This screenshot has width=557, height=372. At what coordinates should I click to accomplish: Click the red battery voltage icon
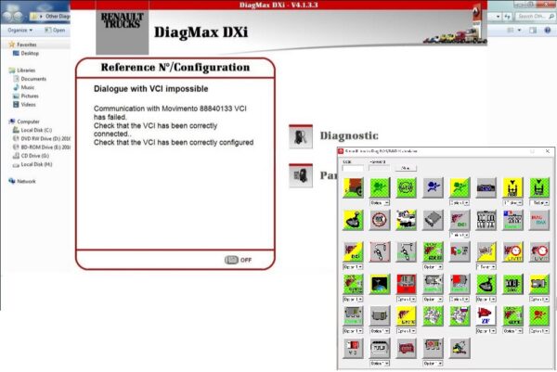point(353,348)
